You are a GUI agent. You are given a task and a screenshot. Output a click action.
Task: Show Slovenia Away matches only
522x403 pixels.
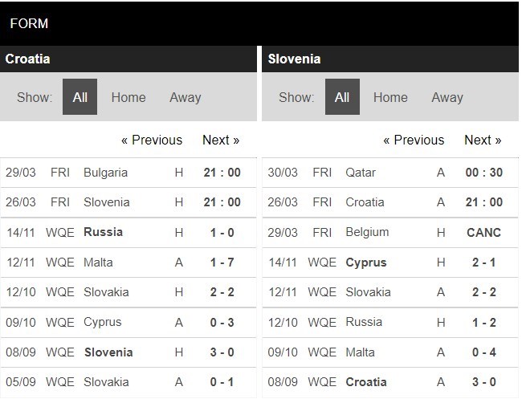coord(447,97)
